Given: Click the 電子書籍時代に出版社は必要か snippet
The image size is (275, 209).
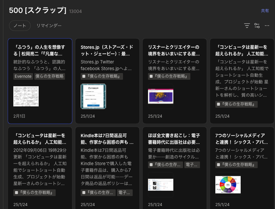Looking at the screenshot, I should click(x=174, y=154).
